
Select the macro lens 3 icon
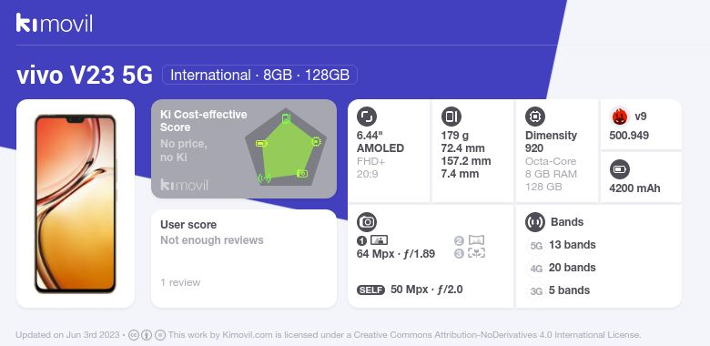pyautogui.click(x=469, y=253)
